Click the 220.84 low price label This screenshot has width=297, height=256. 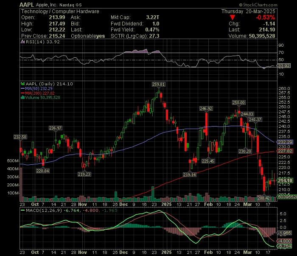pos(43,171)
